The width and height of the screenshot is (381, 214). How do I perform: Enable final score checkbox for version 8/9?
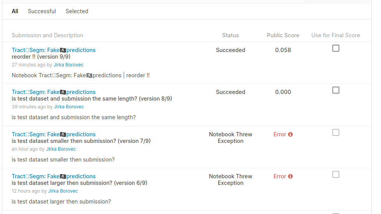pos(336,90)
